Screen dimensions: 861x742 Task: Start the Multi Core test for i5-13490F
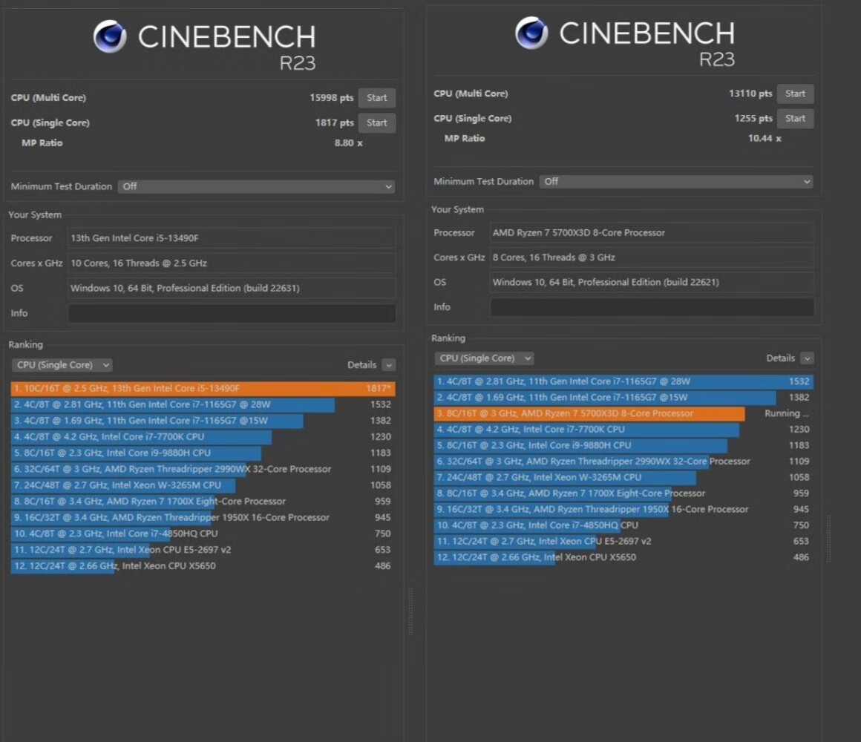coord(377,98)
